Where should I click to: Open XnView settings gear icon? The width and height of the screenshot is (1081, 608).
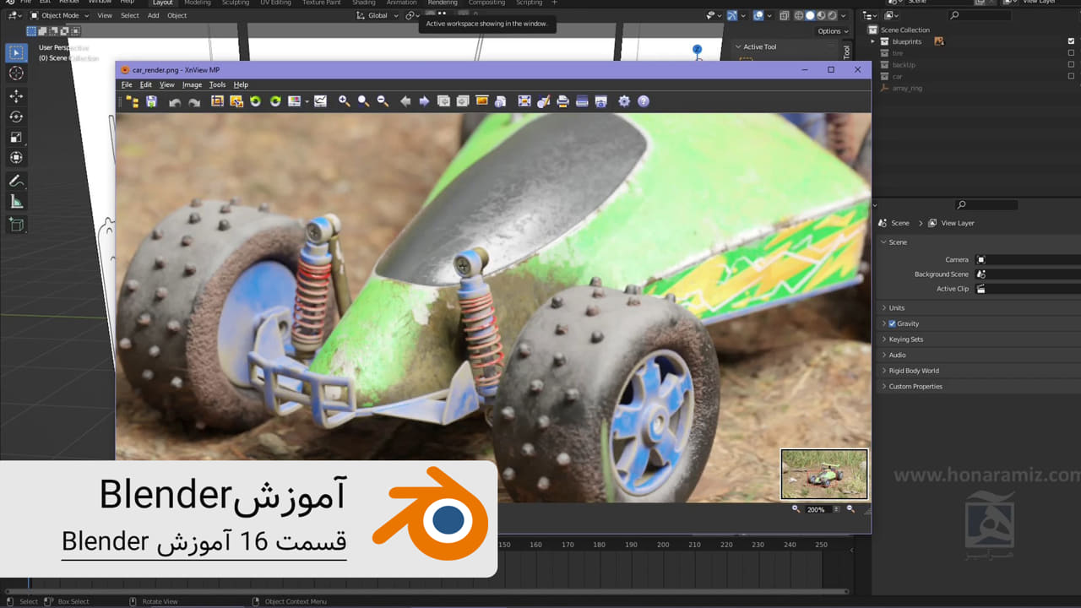tap(624, 101)
